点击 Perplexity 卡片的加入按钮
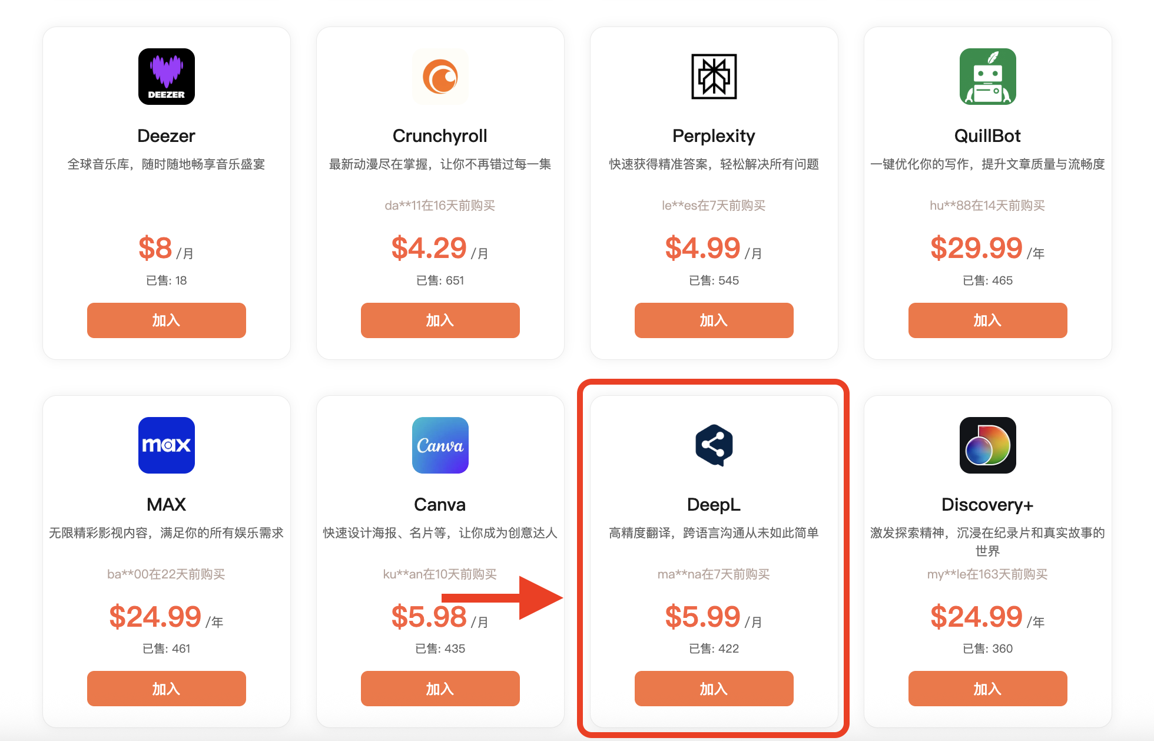1154x741 pixels. coord(714,320)
